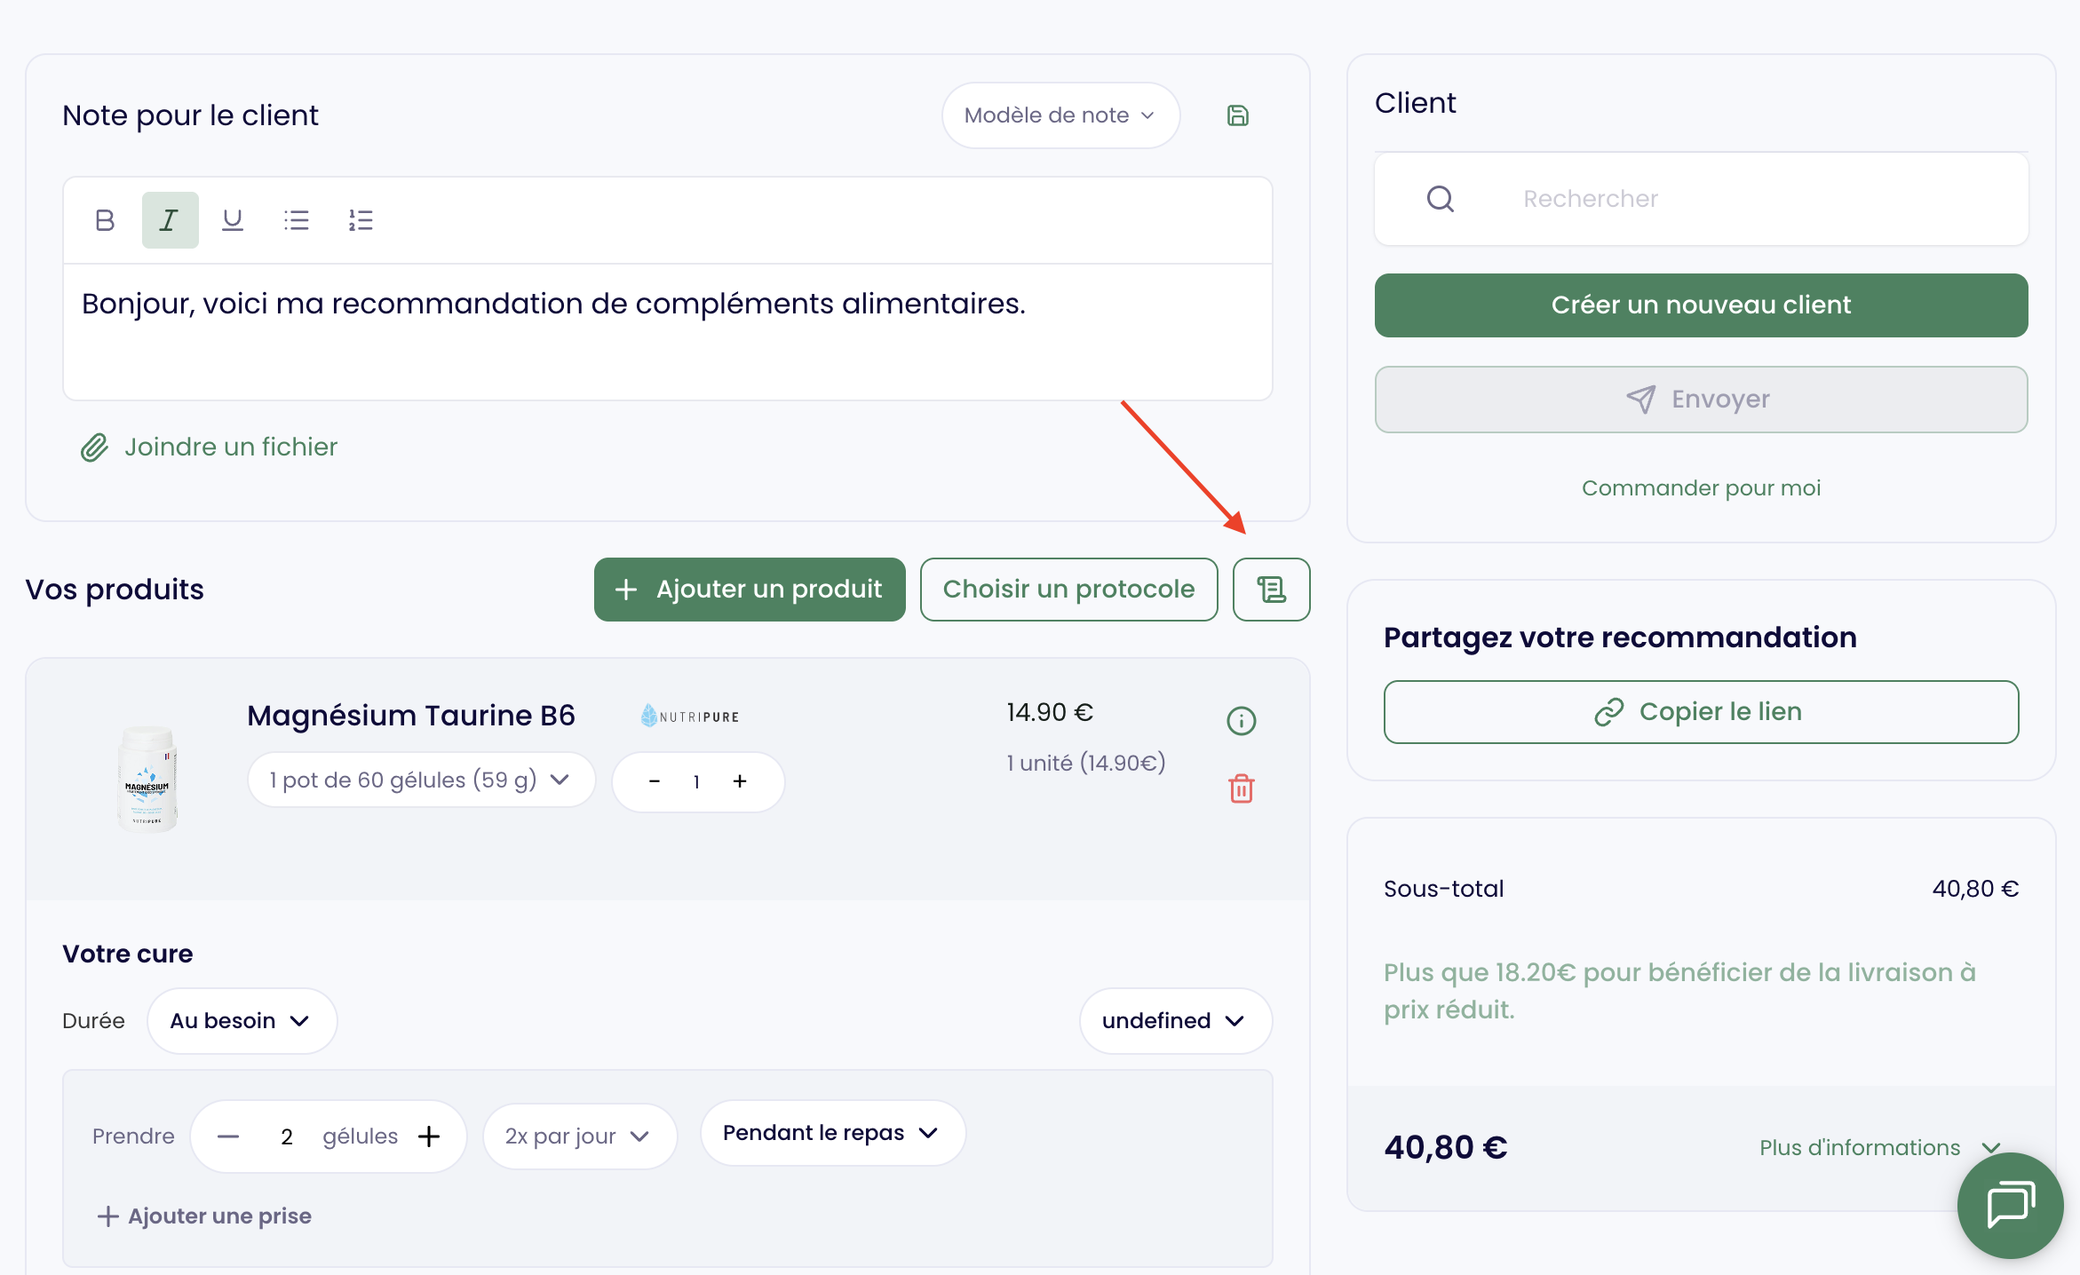Open the Modèle de note dropdown
Screen dimensions: 2080x1275
[x=1060, y=115]
